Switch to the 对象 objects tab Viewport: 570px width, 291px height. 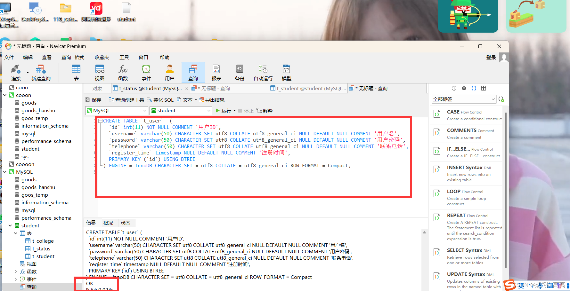coord(97,89)
